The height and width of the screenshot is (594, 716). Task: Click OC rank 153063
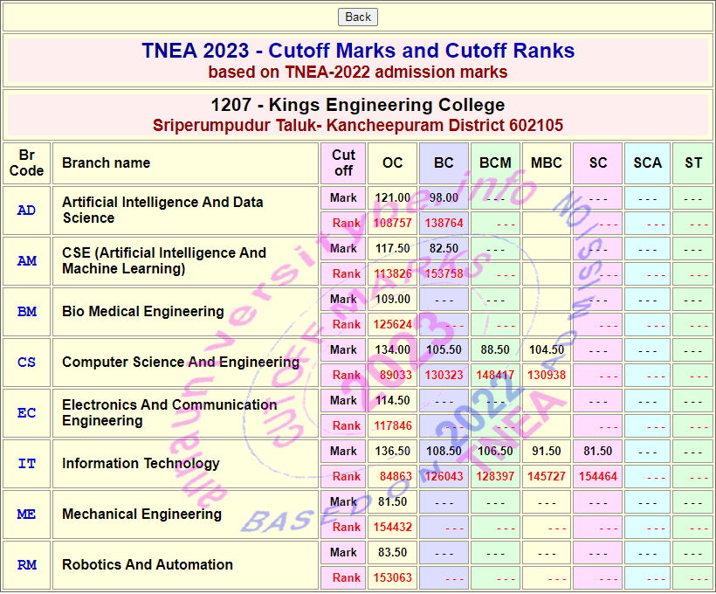tap(392, 578)
